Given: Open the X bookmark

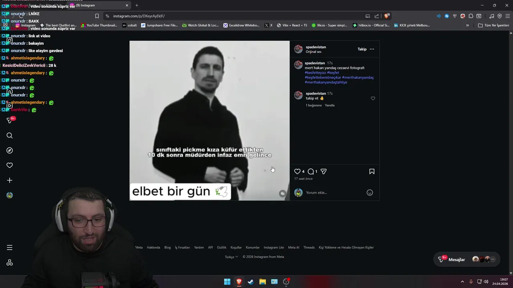Looking at the screenshot, I should pos(269,25).
